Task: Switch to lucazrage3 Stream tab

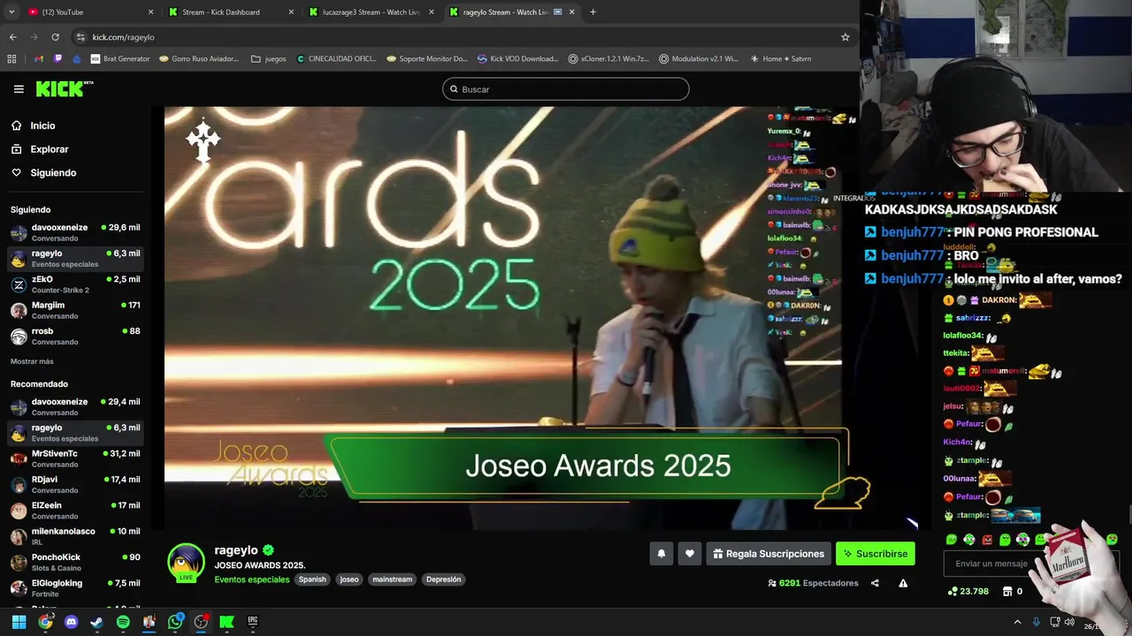Action: pos(371,12)
